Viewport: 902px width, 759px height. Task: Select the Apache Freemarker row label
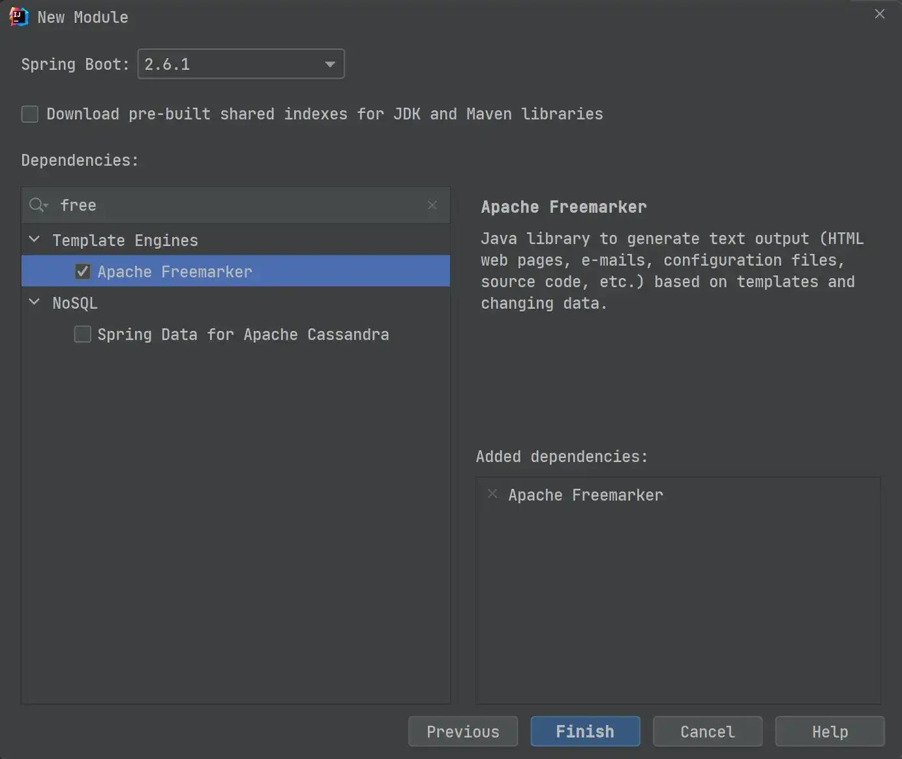point(175,271)
